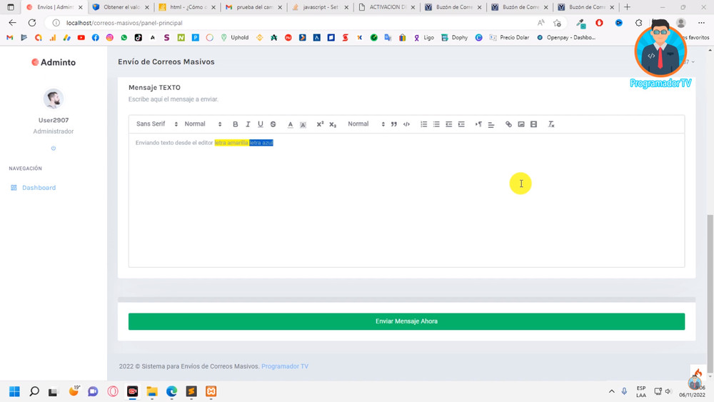Insert a video into the message
Screen dimensions: 714x402
tap(533, 124)
